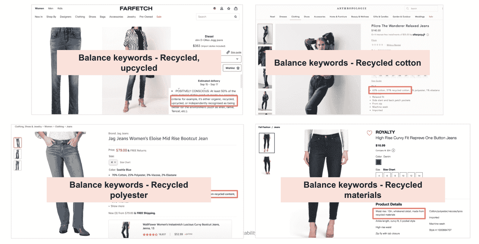Select Men tab on Farfetch
479x244 pixels.
point(51,8)
